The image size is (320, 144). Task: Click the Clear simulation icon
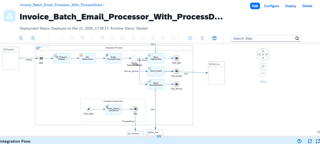pyautogui.click(x=202, y=38)
